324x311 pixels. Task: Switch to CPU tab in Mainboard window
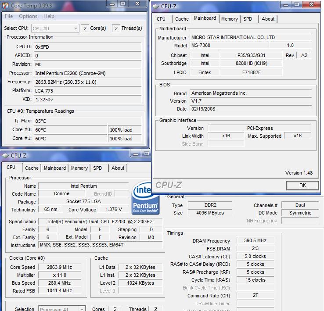tap(161, 19)
